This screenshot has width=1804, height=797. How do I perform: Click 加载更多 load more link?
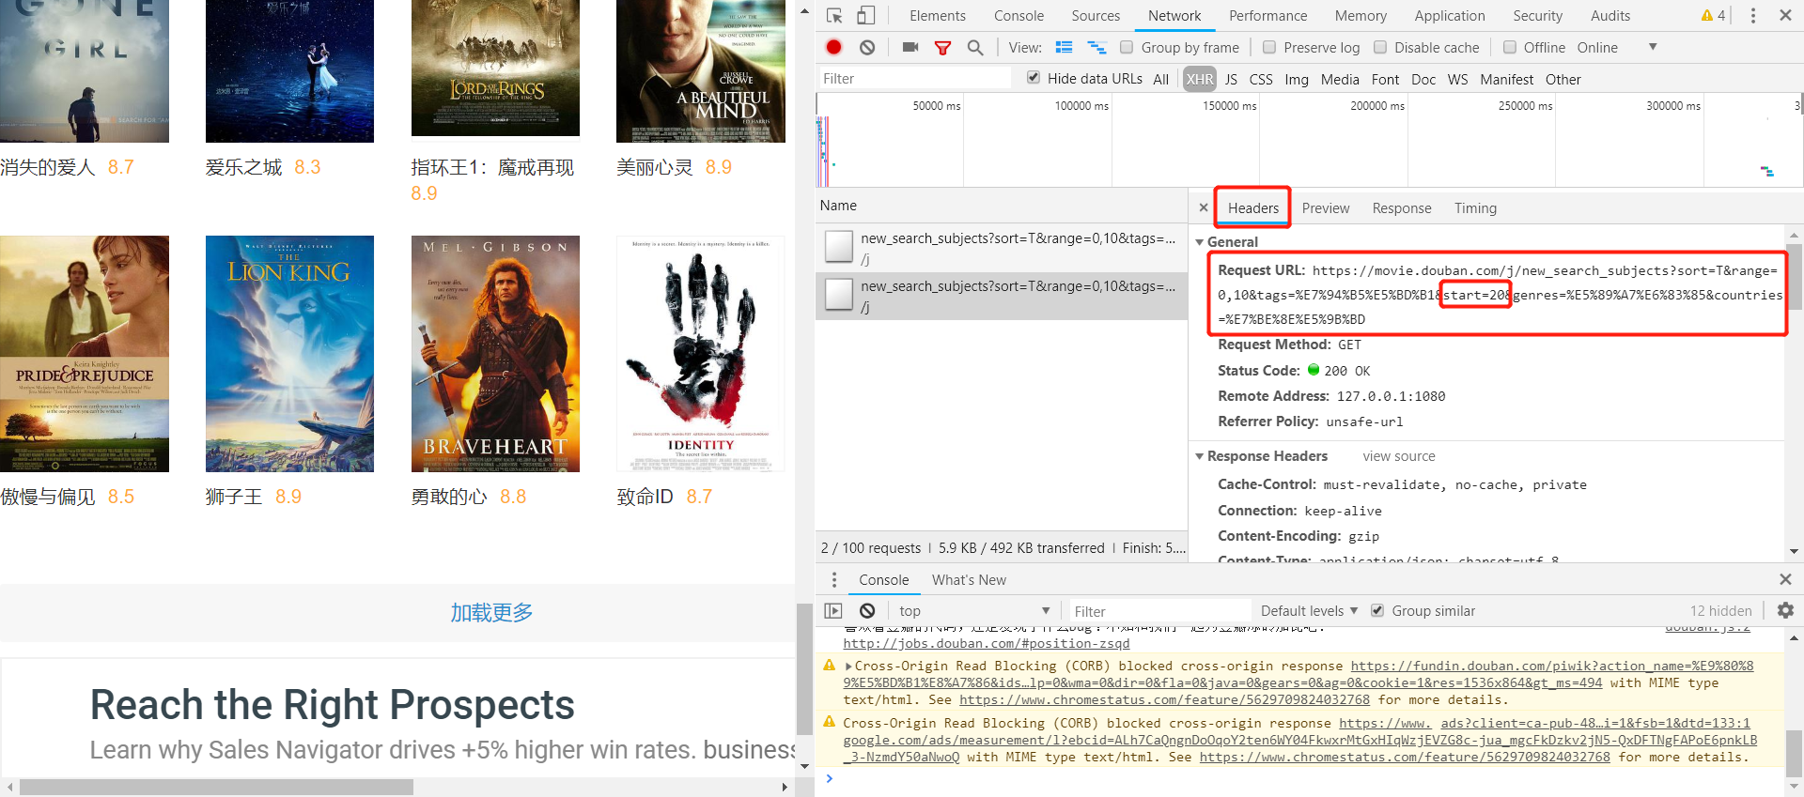pyautogui.click(x=491, y=612)
